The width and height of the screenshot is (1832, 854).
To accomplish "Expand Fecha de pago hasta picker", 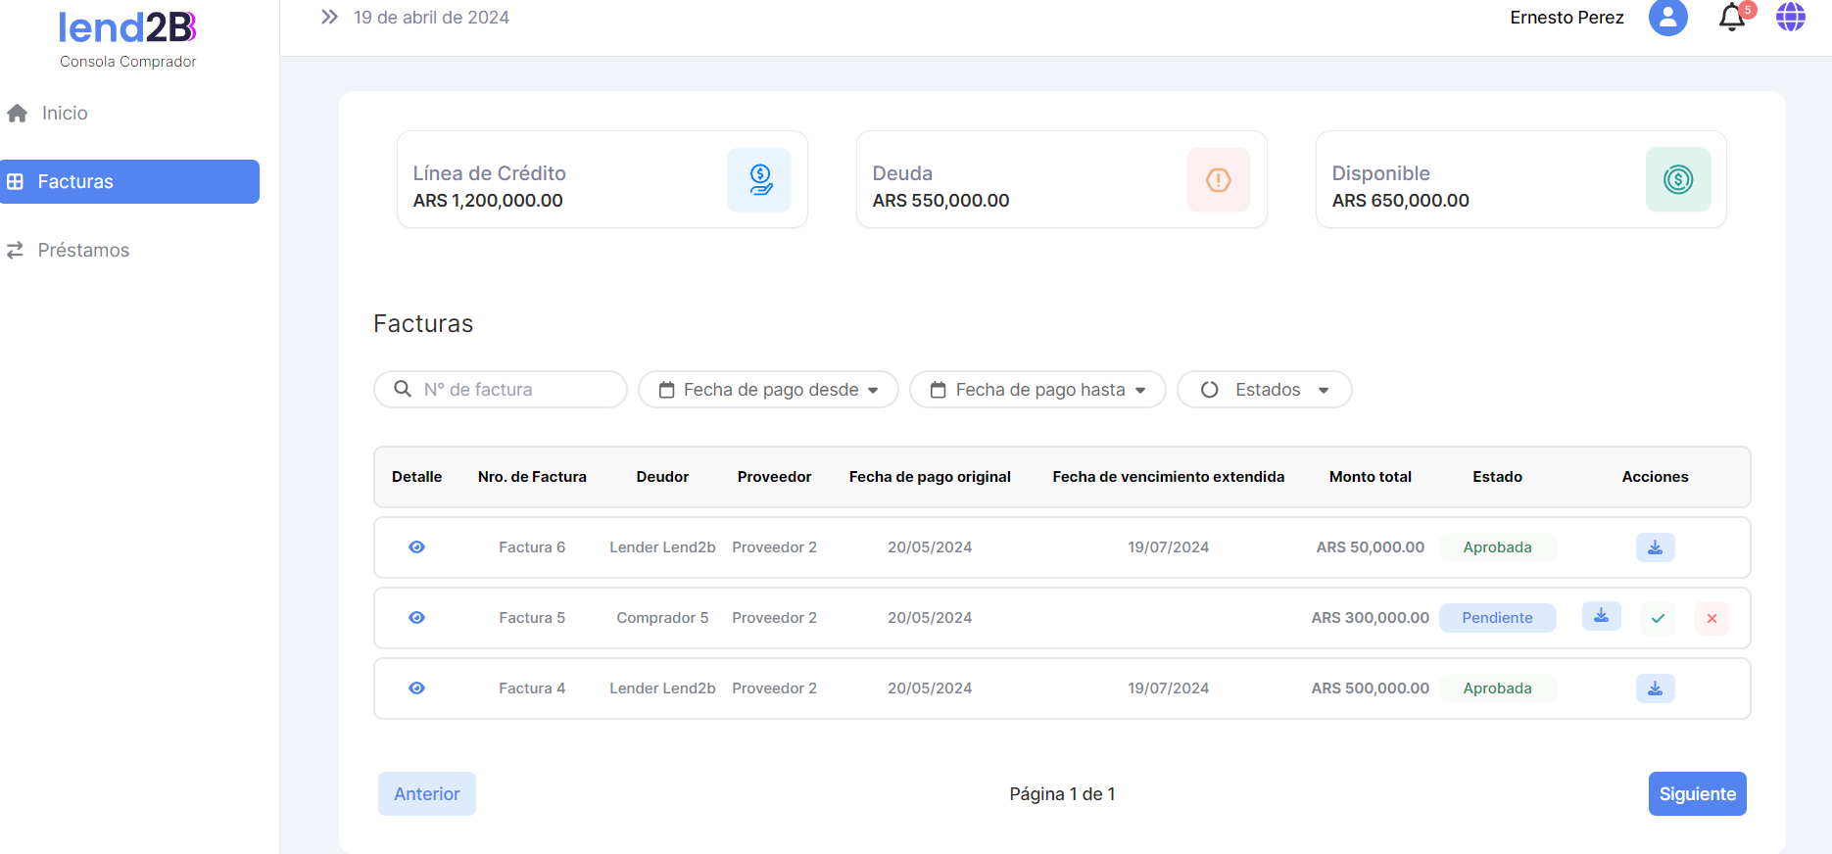I will 1037,390.
